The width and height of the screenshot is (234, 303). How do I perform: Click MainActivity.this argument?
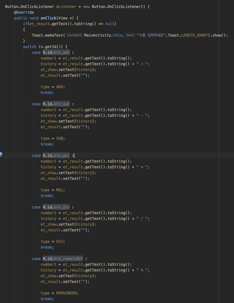click(x=103, y=35)
